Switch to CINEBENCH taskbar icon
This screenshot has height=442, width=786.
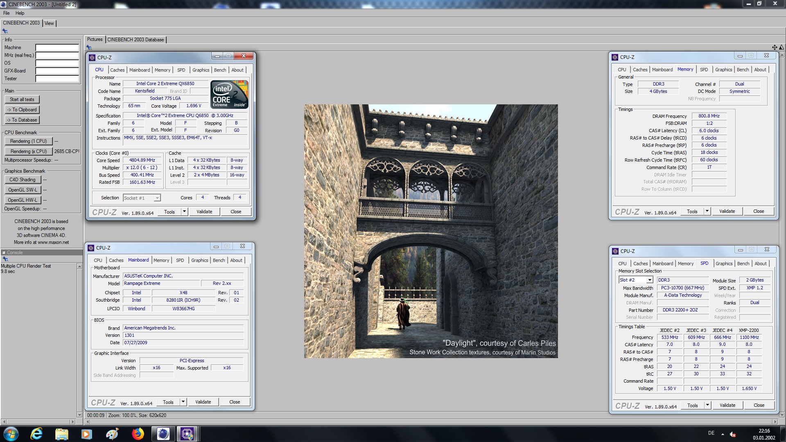(163, 434)
